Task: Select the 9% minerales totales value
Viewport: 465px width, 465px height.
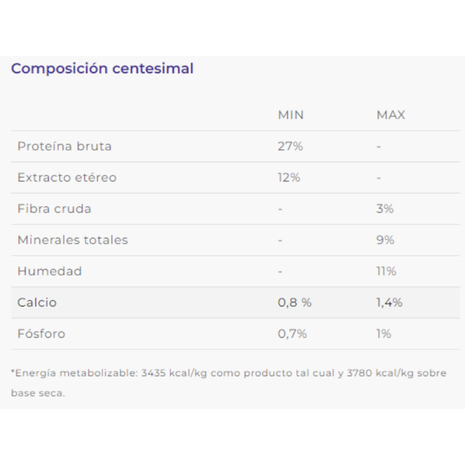Action: [385, 240]
